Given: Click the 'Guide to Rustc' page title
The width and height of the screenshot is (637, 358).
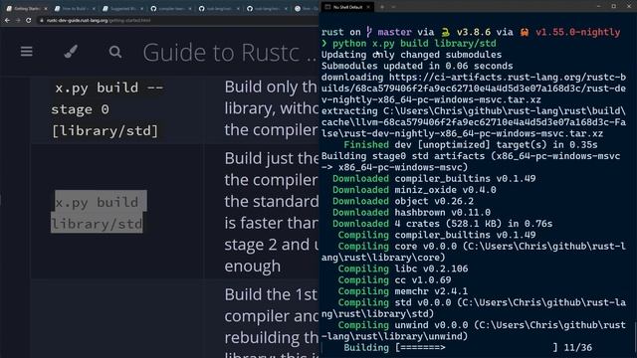Looking at the screenshot, I should pos(230,53).
